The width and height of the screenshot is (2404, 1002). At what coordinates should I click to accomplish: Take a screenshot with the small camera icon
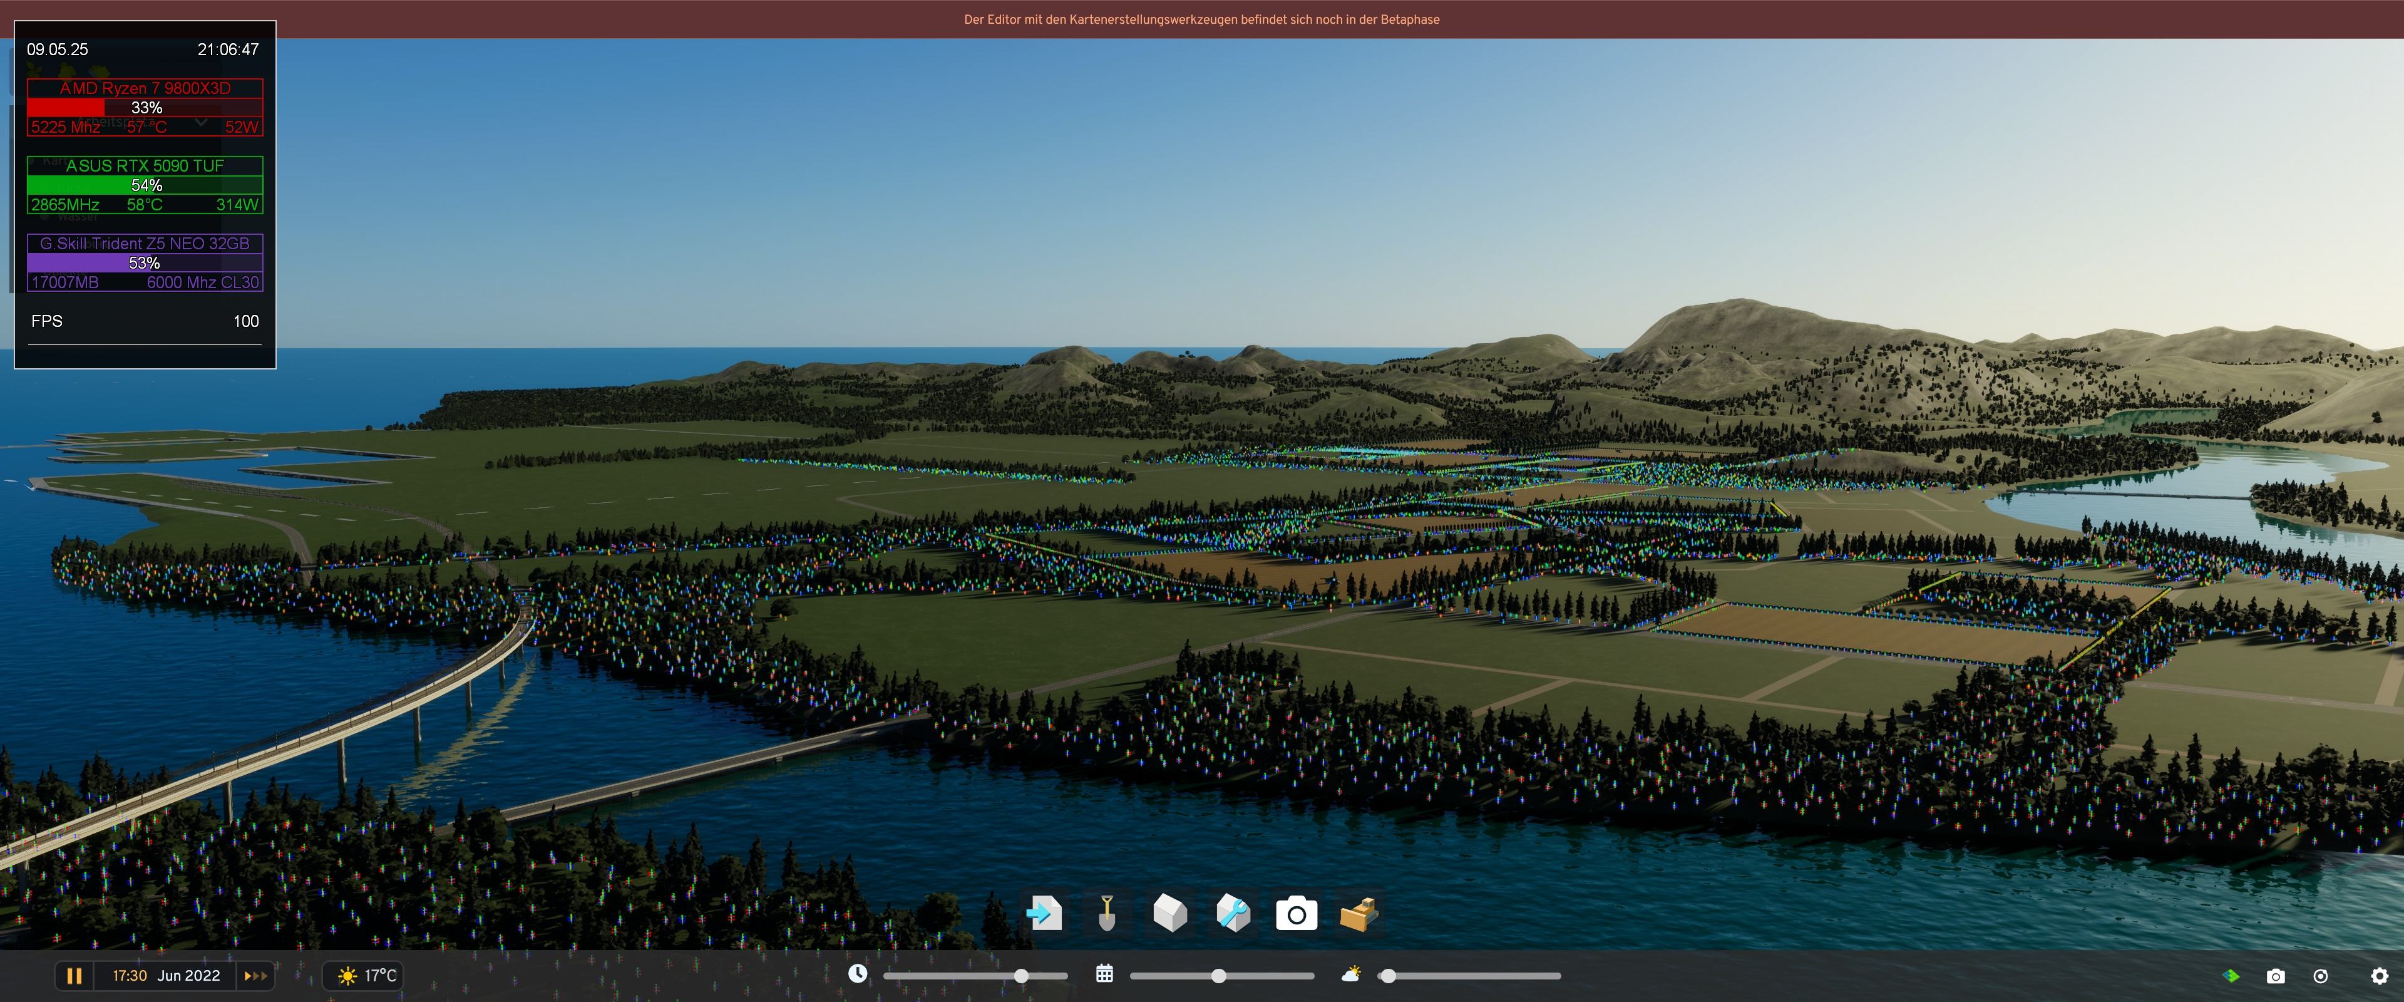pos(2276,976)
